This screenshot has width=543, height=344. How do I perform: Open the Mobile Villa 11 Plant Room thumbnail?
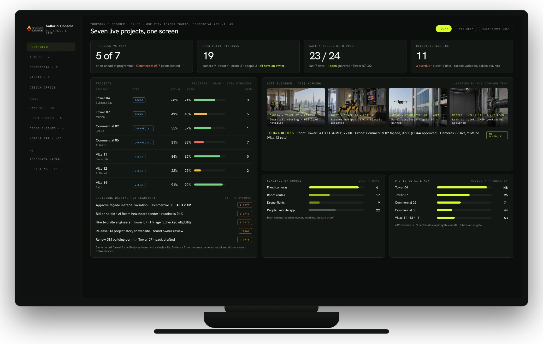click(x=479, y=107)
